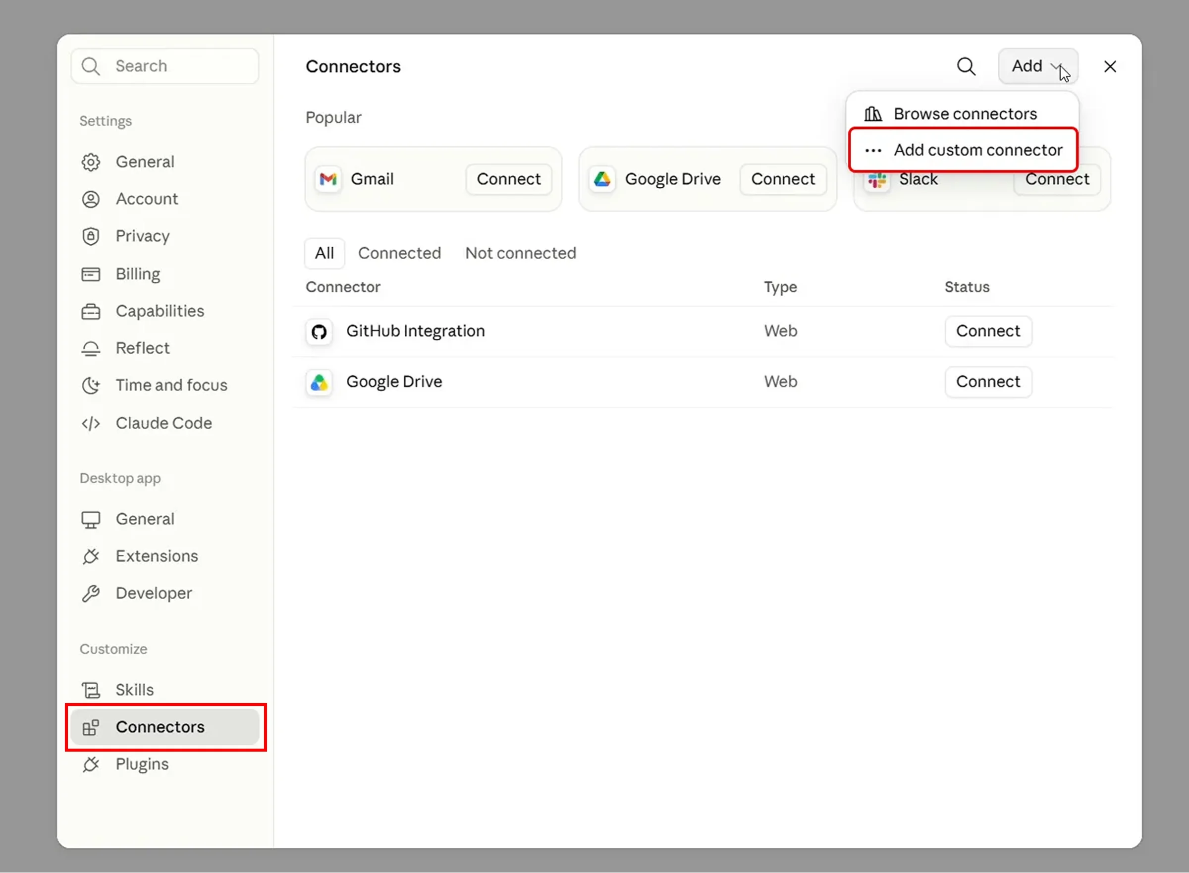This screenshot has height=873, width=1189.
Task: Click the Google Drive icon in Popular
Action: click(x=602, y=179)
